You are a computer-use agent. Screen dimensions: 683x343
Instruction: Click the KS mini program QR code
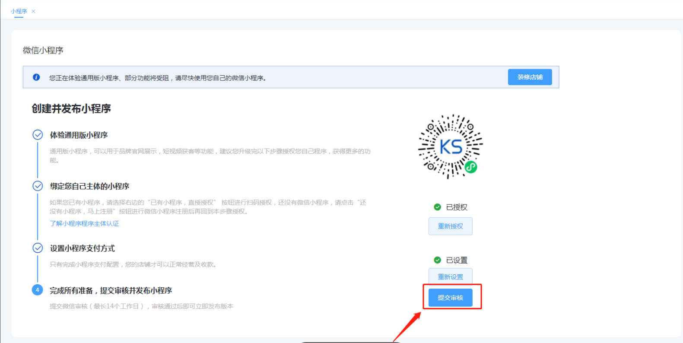tap(450, 146)
